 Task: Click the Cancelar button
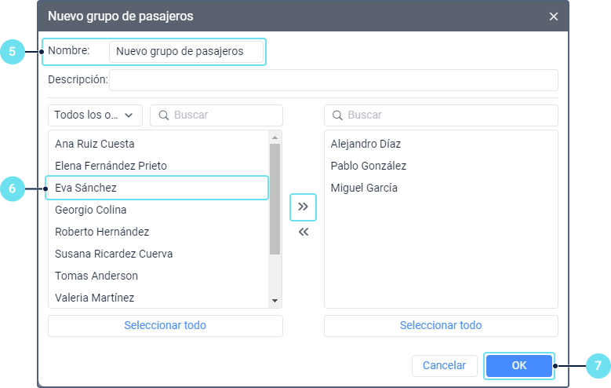coord(444,365)
